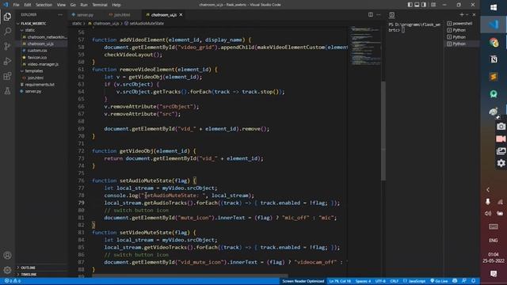Expand the OUTLINE section
Screen dimensions: 507x285
coord(29,268)
